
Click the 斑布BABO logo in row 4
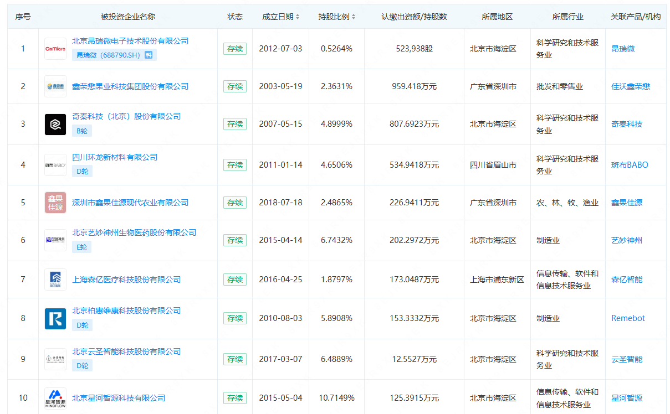point(55,165)
